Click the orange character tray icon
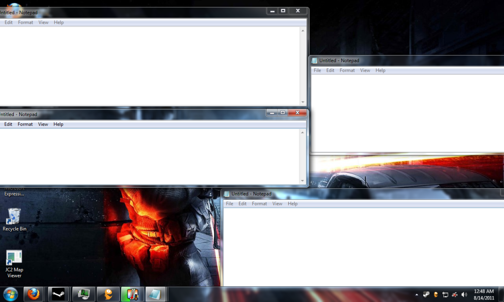This screenshot has width=504, height=302. (x=436, y=294)
